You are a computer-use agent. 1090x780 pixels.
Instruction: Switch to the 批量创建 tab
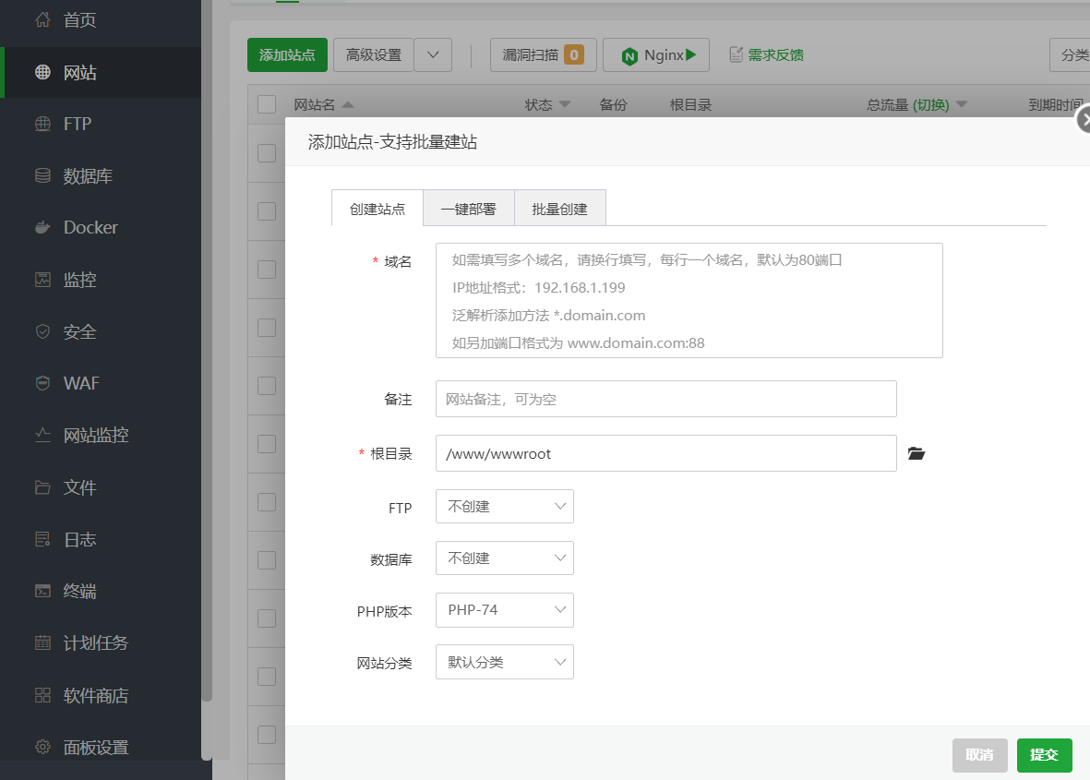(559, 209)
